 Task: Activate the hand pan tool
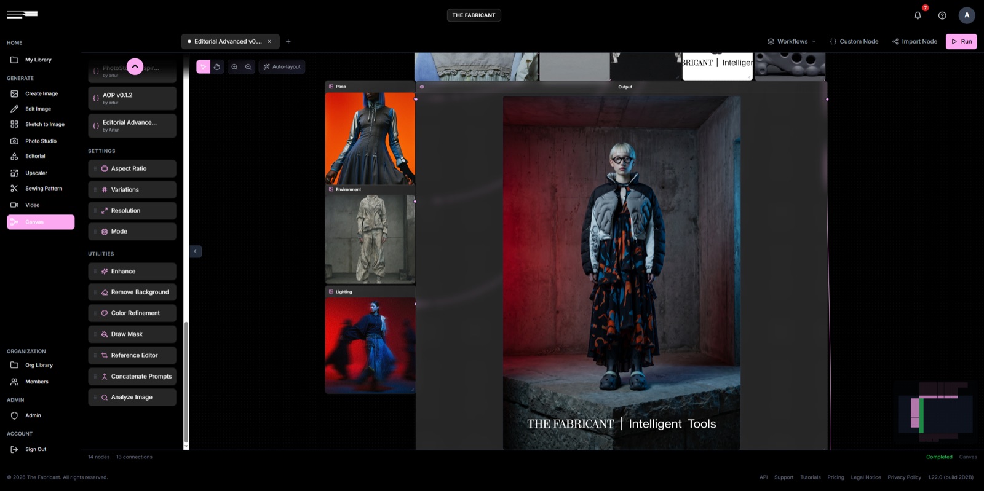pyautogui.click(x=217, y=66)
